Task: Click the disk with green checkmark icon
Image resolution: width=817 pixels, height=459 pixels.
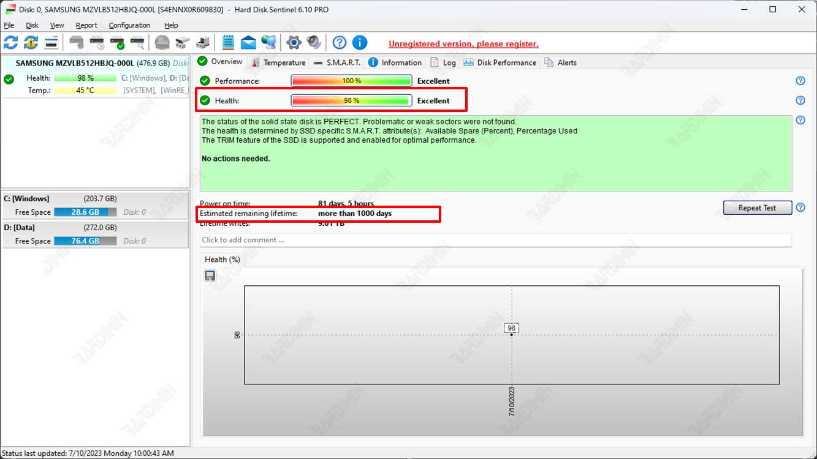Action: pyautogui.click(x=117, y=42)
